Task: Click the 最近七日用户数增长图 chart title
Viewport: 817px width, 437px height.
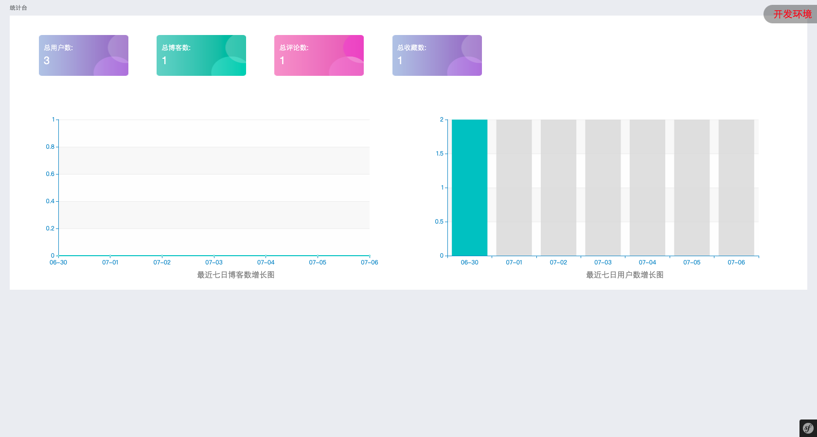Action: pos(625,275)
